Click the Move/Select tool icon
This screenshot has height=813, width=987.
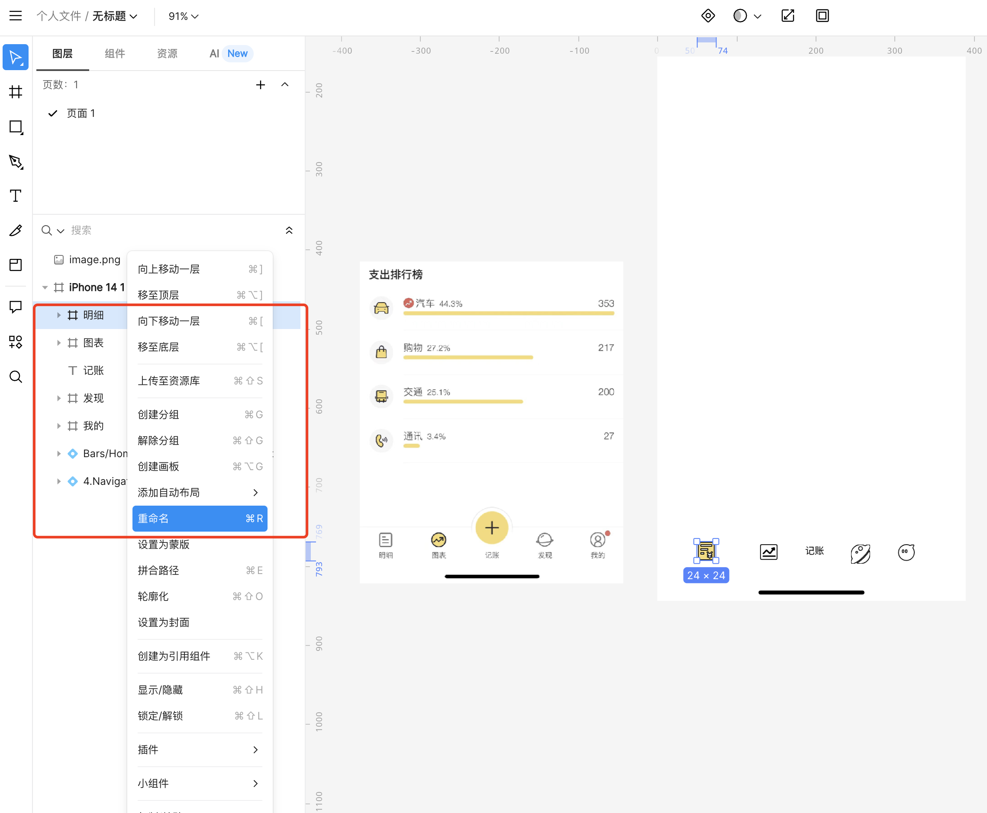point(16,54)
